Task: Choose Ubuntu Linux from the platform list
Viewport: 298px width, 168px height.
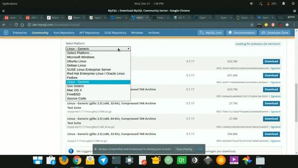Action: point(98,61)
